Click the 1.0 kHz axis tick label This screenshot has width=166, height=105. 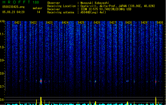2,47
